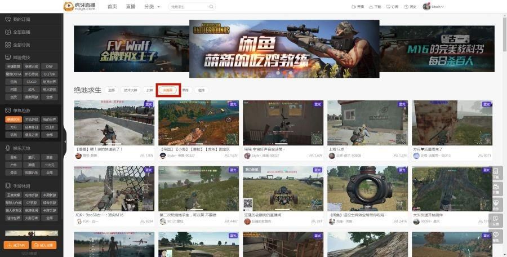Click the user avatar in the header
Viewport: 507px width, 257px height.
[426, 6]
